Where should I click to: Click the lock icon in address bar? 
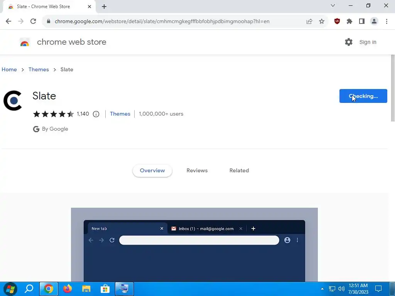click(49, 22)
